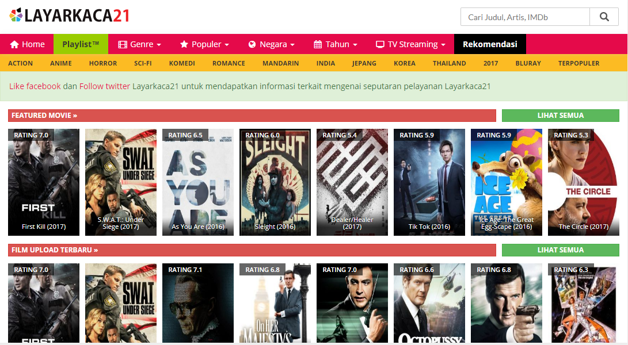Image resolution: width=628 pixels, height=345 pixels.
Task: Open featured S.W.A.T.: Under Siege poster
Action: [120, 182]
